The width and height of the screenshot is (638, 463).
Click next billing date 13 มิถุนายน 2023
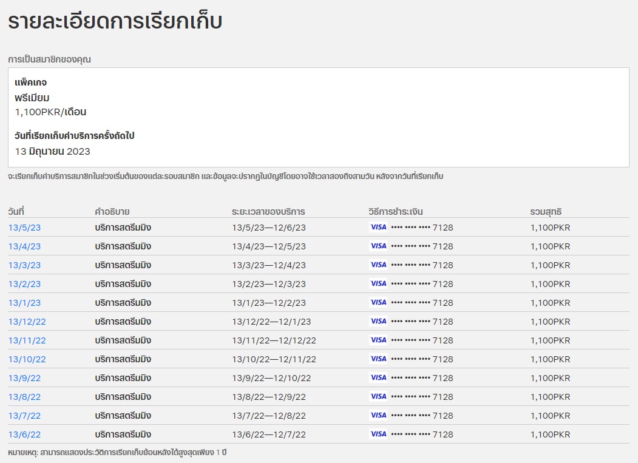point(52,151)
